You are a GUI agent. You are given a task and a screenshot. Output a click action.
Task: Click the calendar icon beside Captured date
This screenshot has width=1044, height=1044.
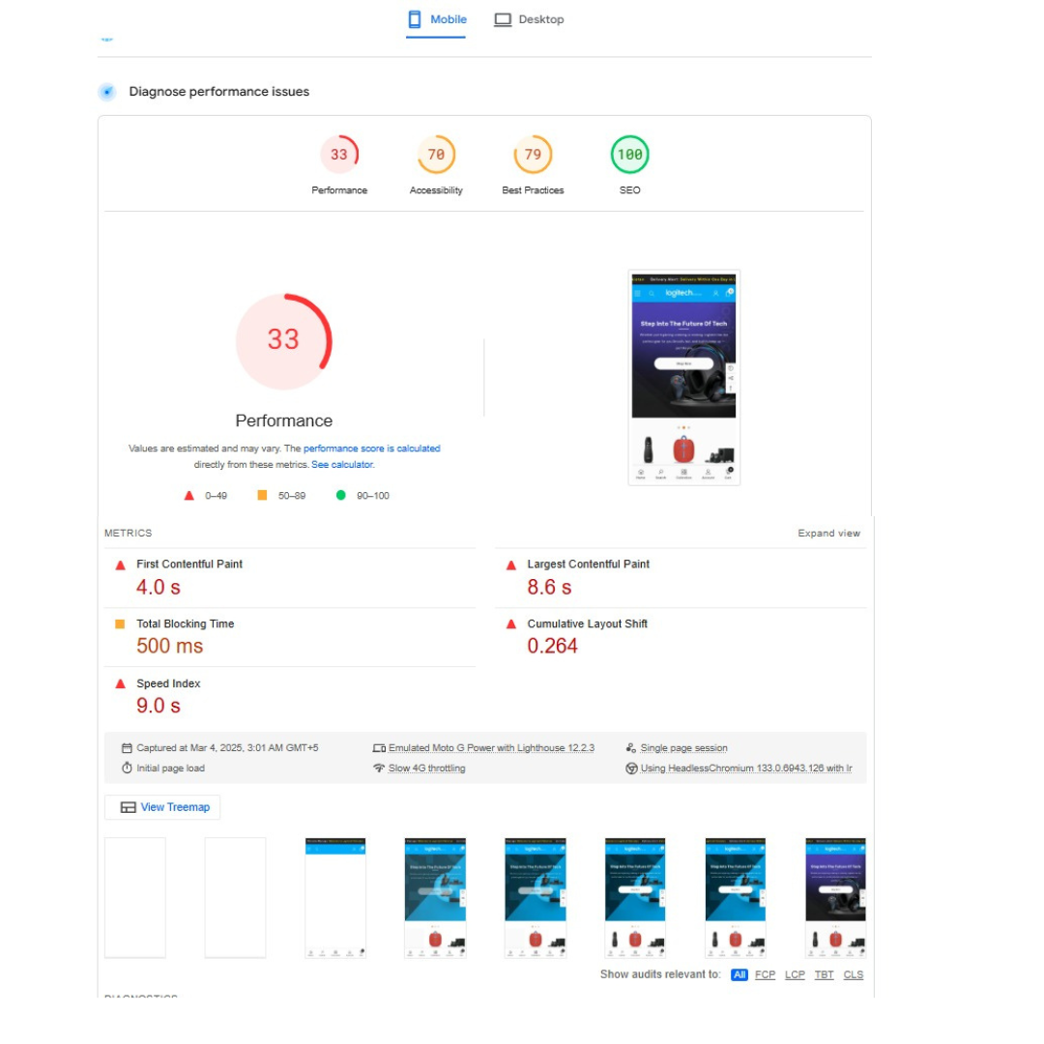tap(127, 748)
